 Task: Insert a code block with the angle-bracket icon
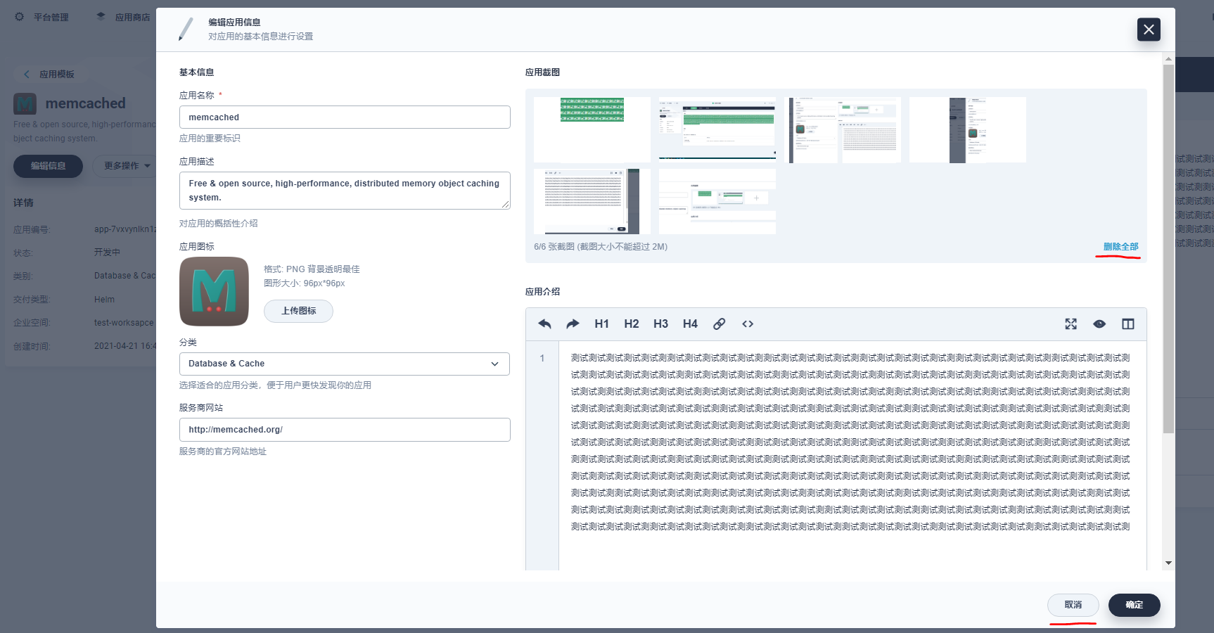click(748, 324)
